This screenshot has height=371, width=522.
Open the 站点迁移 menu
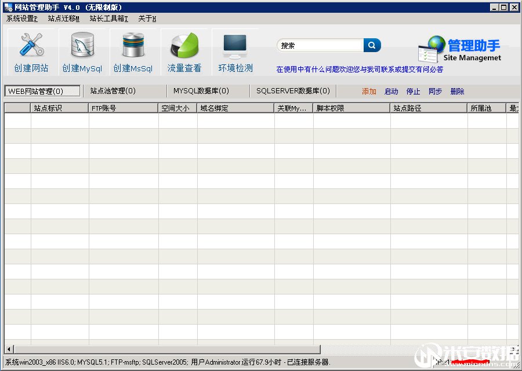64,19
